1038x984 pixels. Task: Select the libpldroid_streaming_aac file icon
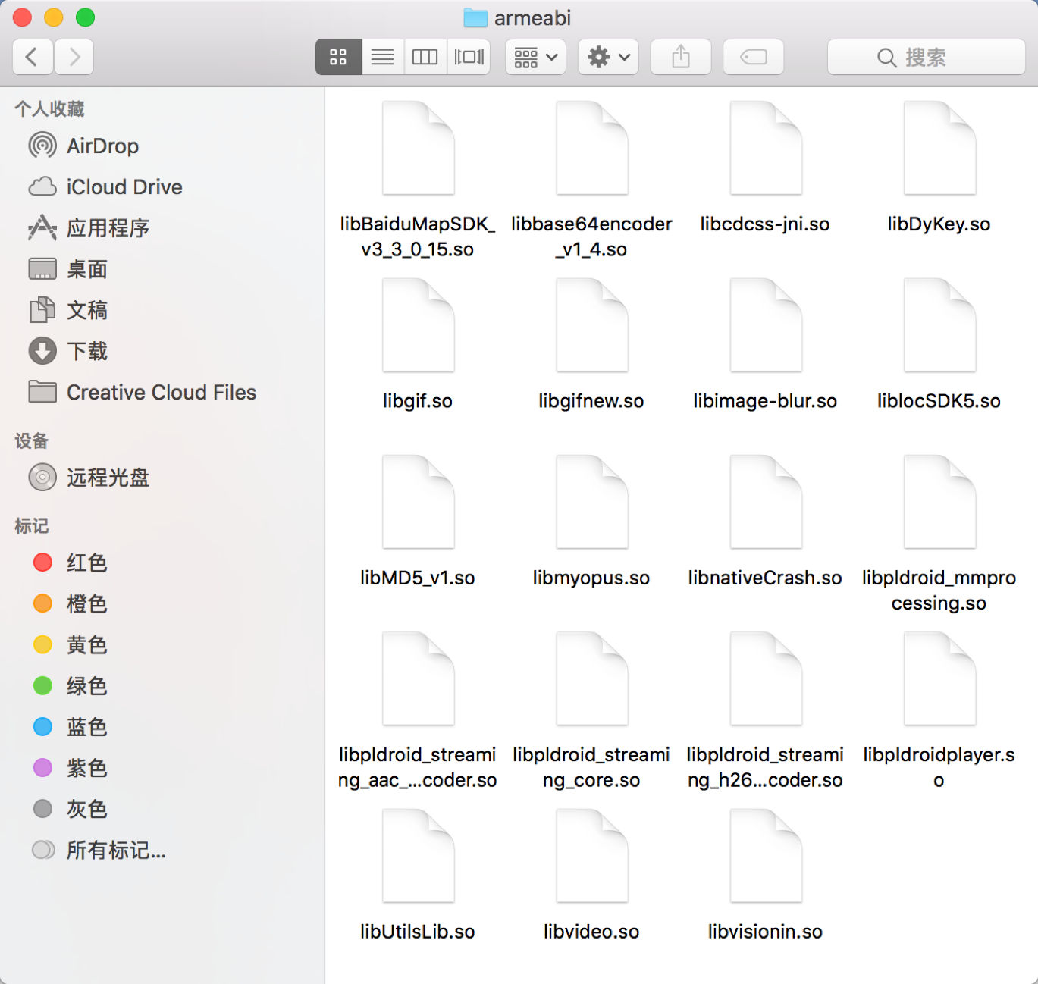click(418, 678)
